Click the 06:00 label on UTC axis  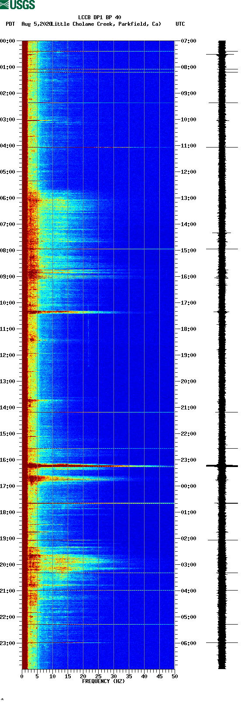189,643
